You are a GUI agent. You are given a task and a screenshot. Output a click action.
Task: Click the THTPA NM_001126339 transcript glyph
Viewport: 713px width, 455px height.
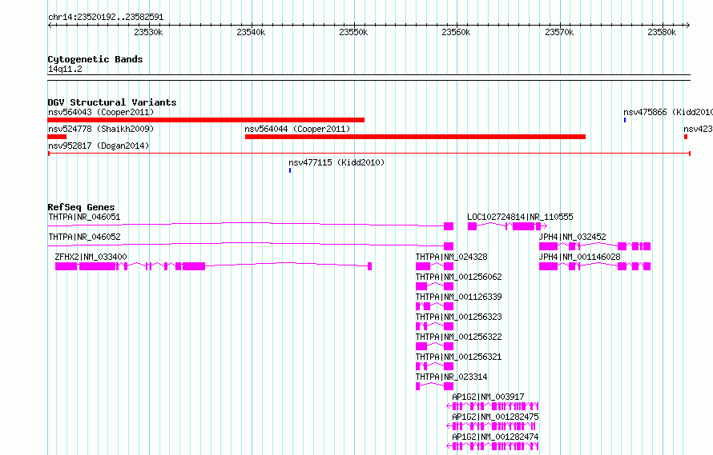click(x=435, y=306)
